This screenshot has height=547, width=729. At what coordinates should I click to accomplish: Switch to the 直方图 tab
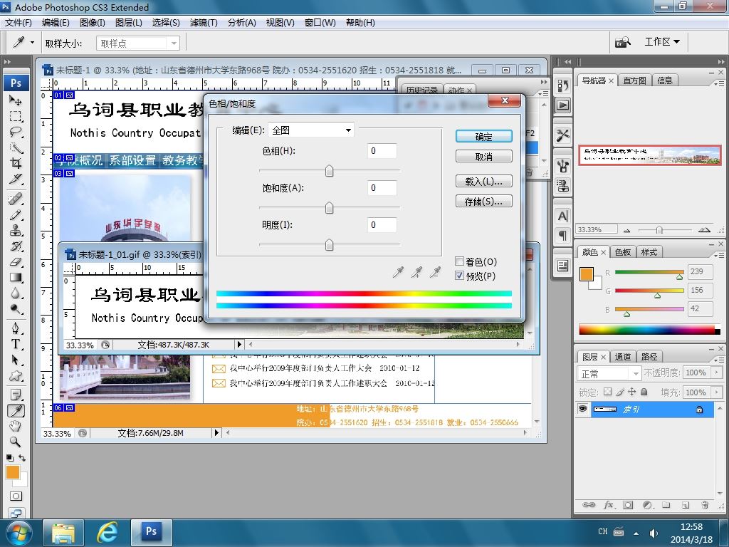pyautogui.click(x=634, y=80)
